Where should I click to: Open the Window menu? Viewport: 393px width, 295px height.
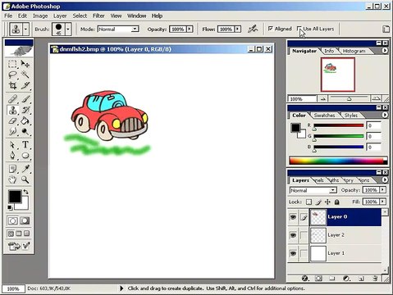click(136, 16)
